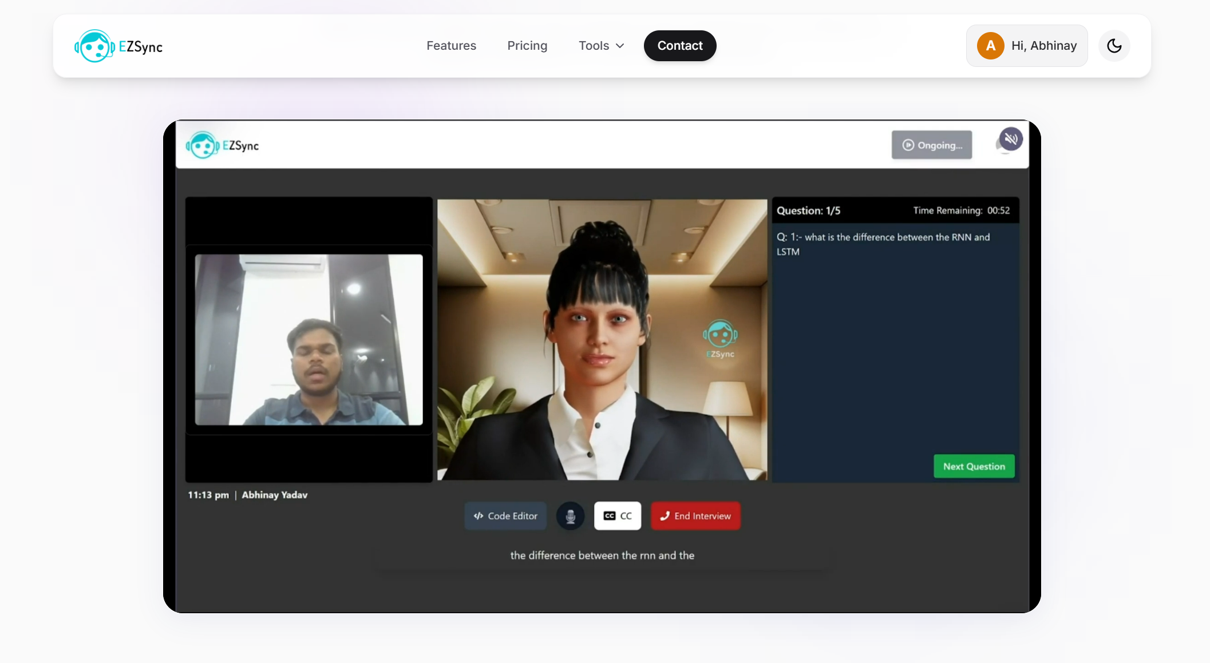Click the Abhinay avatar initial badge
1210x663 pixels.
(x=990, y=45)
